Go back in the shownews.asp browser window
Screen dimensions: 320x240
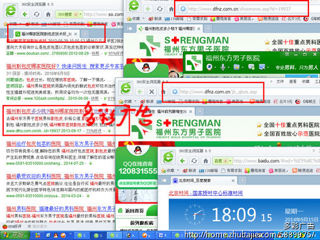click(148, 9)
